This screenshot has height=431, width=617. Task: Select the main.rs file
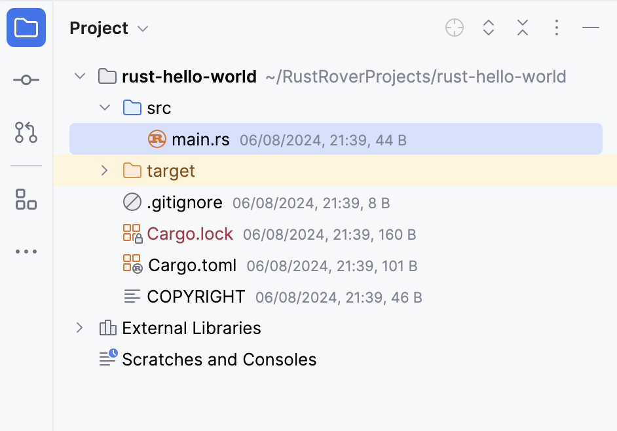click(200, 140)
